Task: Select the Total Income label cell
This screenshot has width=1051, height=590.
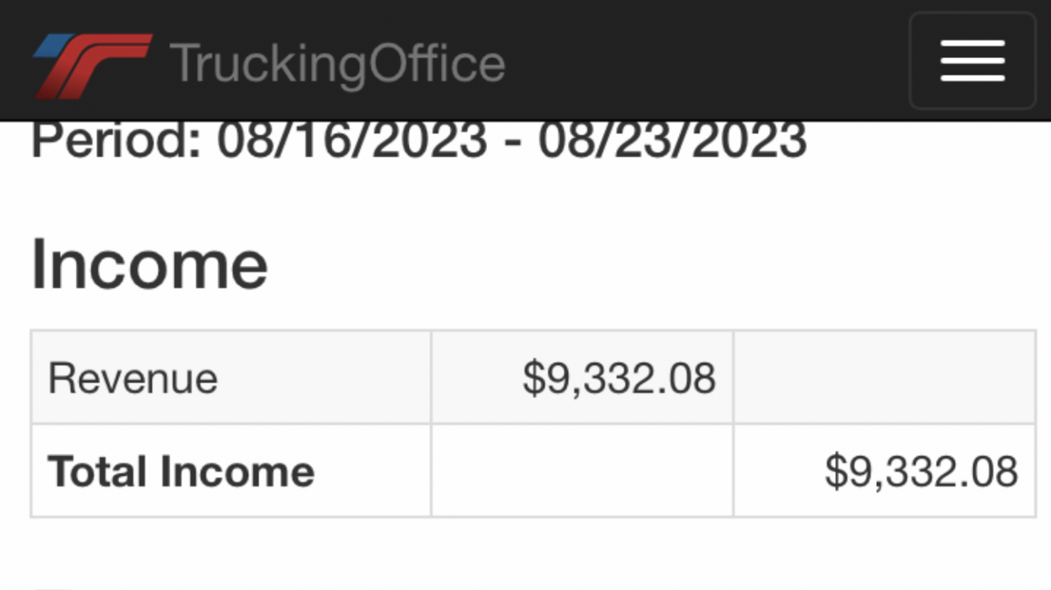Action: [x=181, y=472]
